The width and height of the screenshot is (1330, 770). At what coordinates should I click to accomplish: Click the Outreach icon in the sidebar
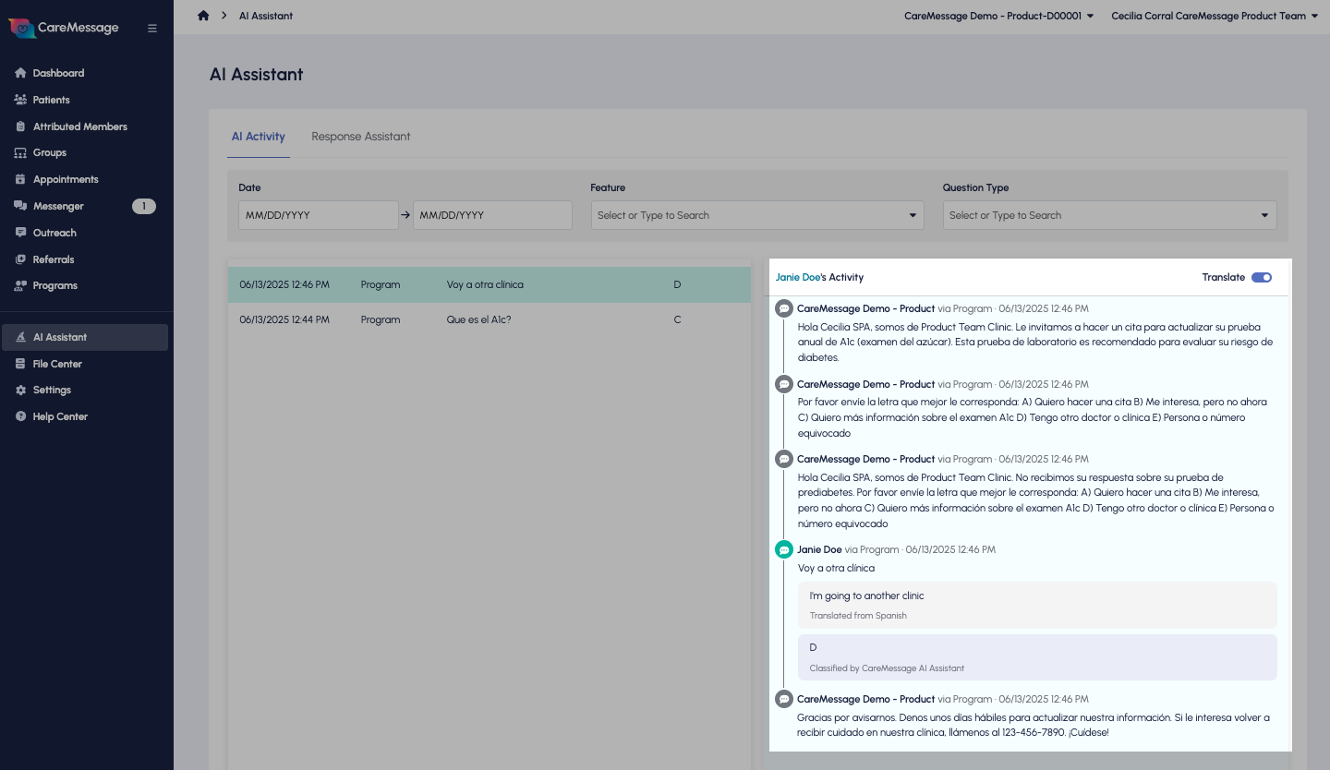point(20,233)
